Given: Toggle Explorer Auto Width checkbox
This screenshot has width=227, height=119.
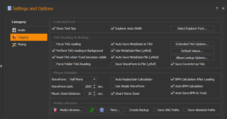Looking at the screenshot, I should pos(113,28).
